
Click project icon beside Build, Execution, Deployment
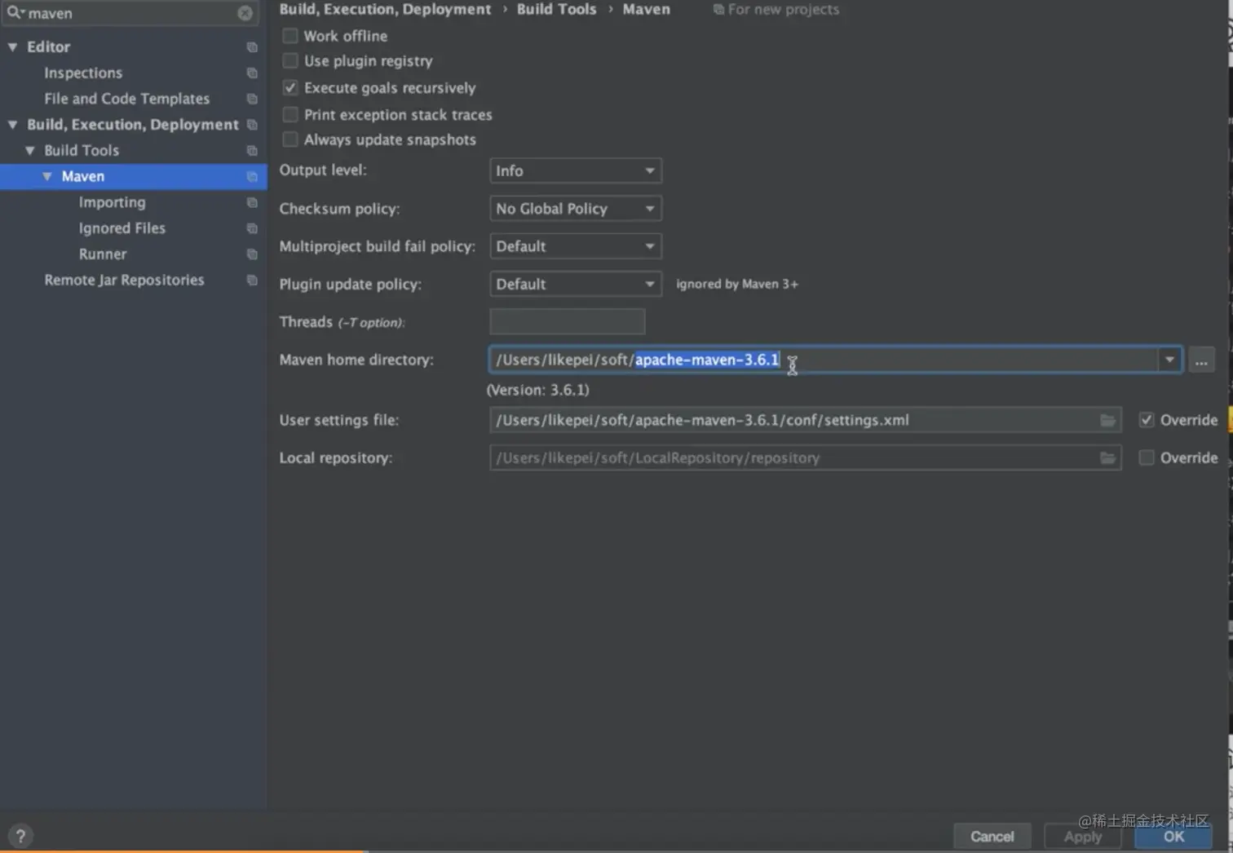[252, 125]
